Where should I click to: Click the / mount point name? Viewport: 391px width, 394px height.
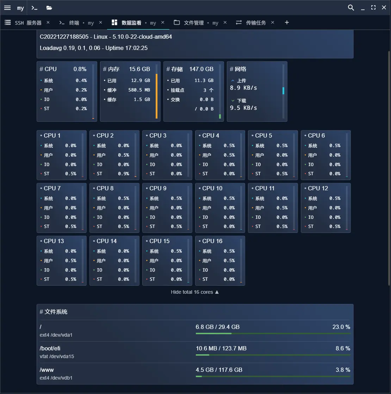[x=41, y=327]
